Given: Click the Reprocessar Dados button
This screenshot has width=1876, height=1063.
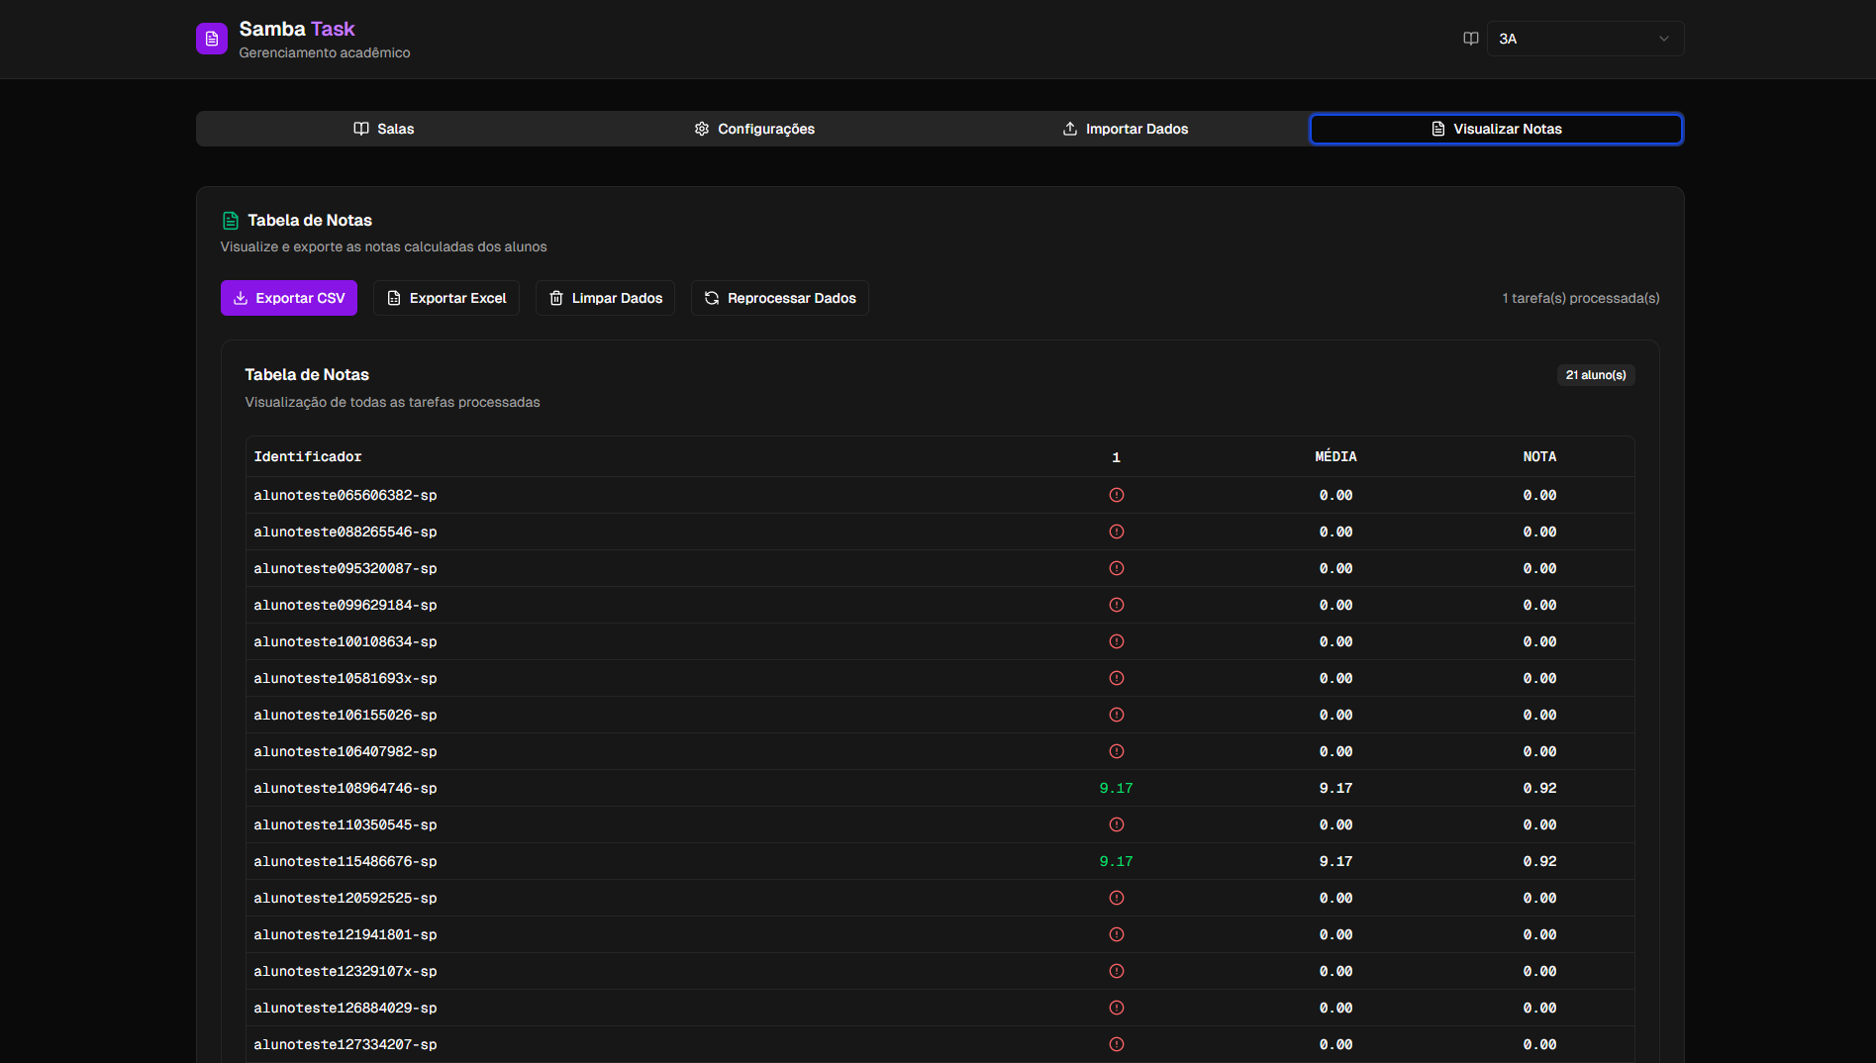Looking at the screenshot, I should 779,298.
